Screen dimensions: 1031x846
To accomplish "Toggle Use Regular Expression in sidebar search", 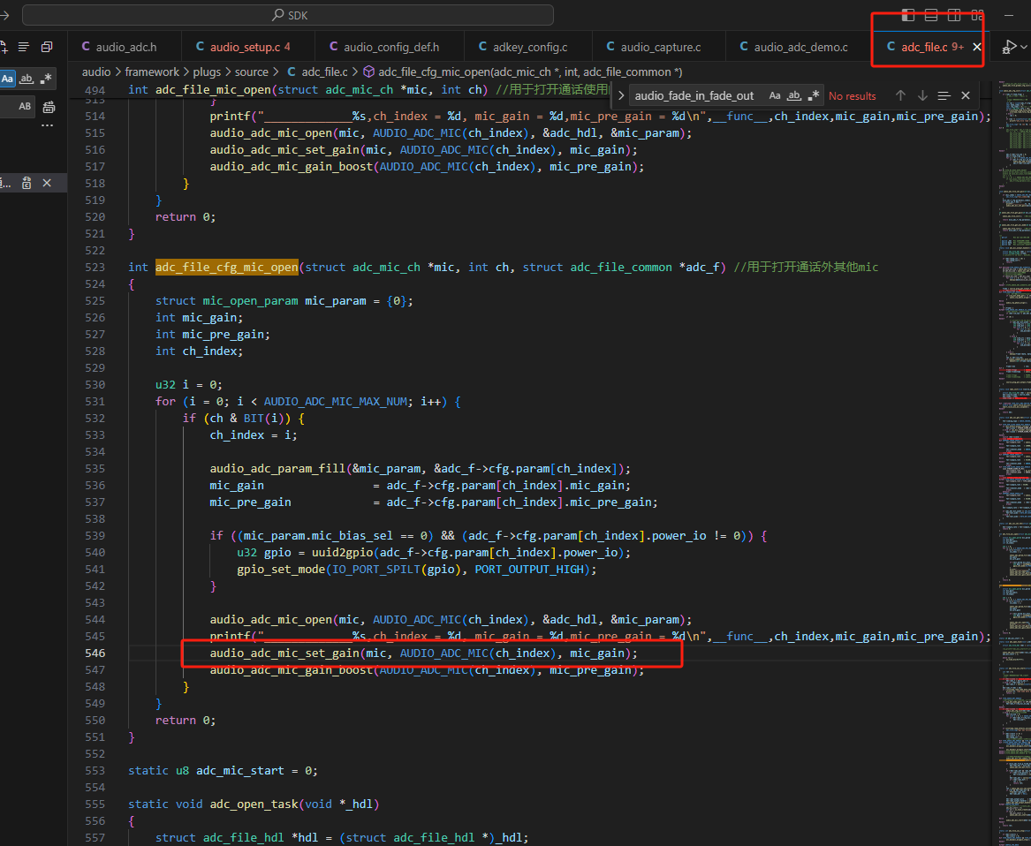I will [45, 79].
